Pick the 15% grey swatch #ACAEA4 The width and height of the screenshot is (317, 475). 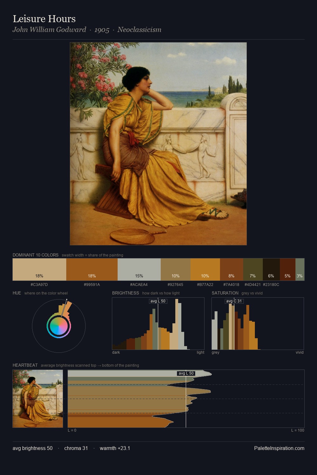(139, 269)
